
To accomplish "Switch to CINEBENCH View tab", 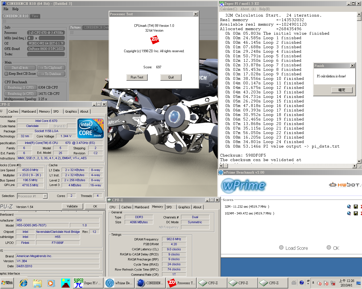I will coord(35,16).
